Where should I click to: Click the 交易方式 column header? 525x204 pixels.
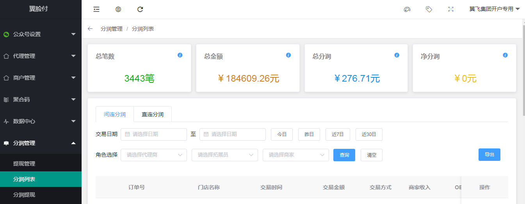click(381, 187)
